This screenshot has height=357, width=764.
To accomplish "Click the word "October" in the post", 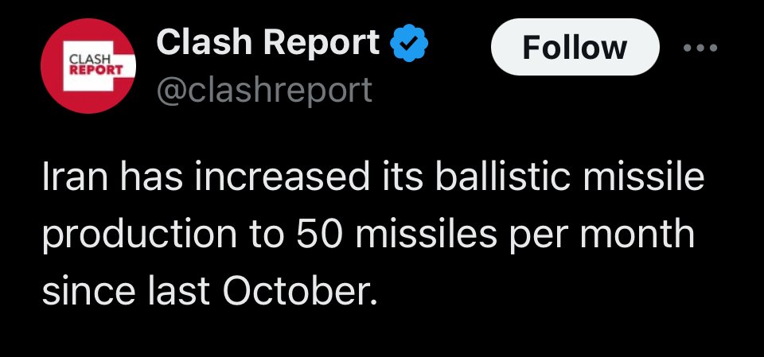I will pos(300,291).
